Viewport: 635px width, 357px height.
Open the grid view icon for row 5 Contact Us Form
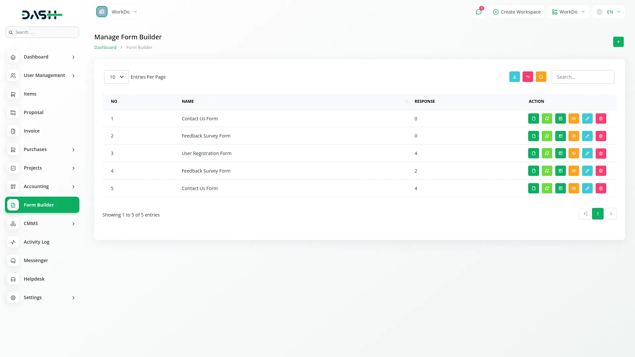click(560, 188)
